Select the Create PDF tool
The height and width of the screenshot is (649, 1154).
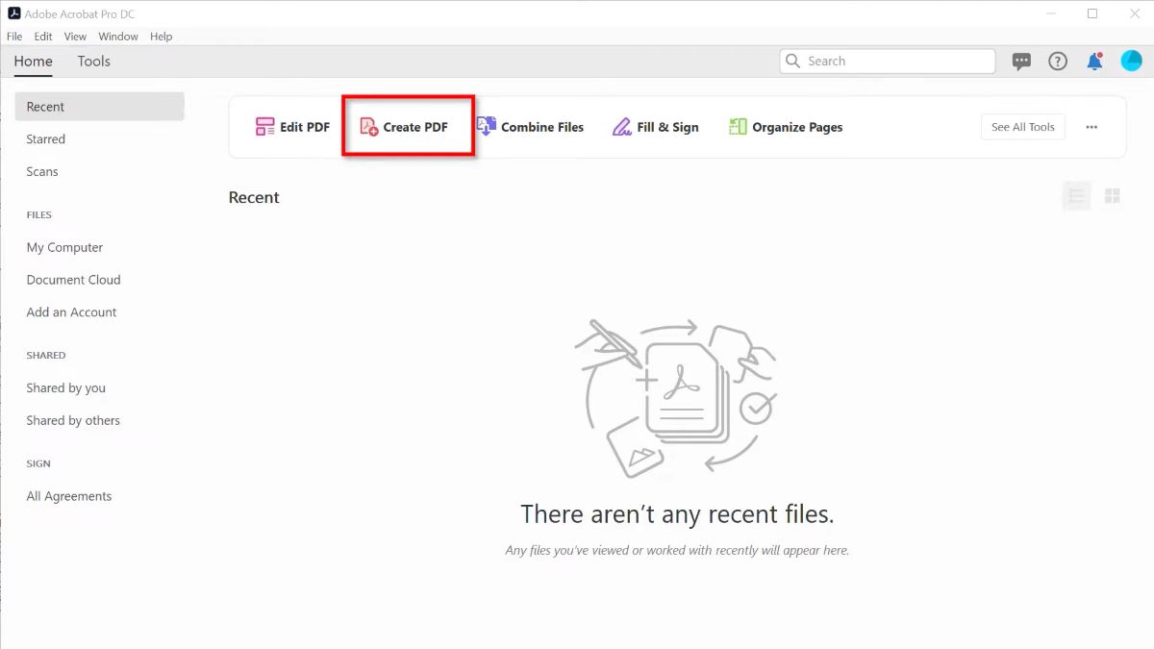[x=408, y=126]
